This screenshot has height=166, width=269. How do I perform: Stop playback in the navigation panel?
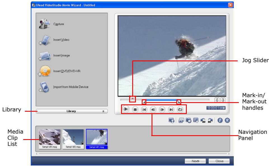click(x=135, y=109)
